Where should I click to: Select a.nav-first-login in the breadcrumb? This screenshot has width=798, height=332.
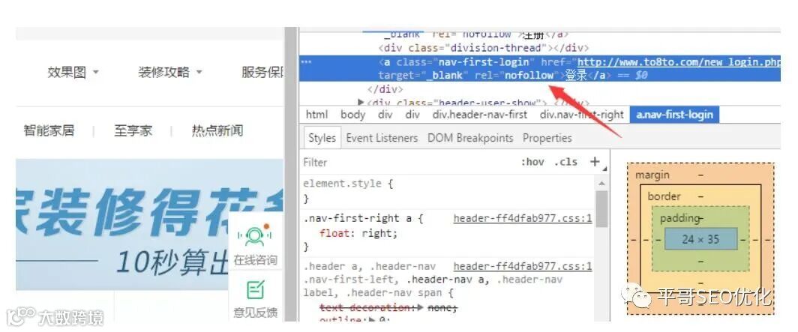point(674,115)
